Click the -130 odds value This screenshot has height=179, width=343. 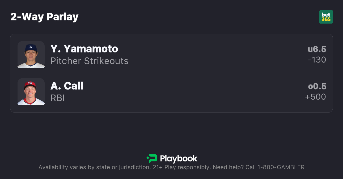(x=317, y=60)
